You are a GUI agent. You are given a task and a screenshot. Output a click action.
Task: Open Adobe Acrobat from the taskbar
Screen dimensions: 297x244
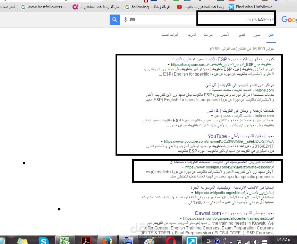coord(86,241)
